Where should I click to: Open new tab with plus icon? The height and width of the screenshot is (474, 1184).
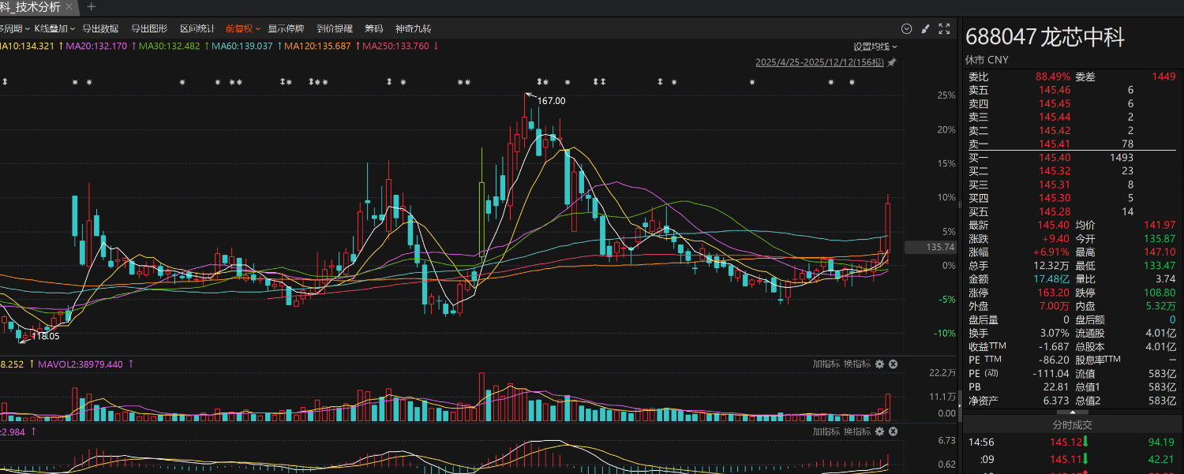click(x=91, y=7)
